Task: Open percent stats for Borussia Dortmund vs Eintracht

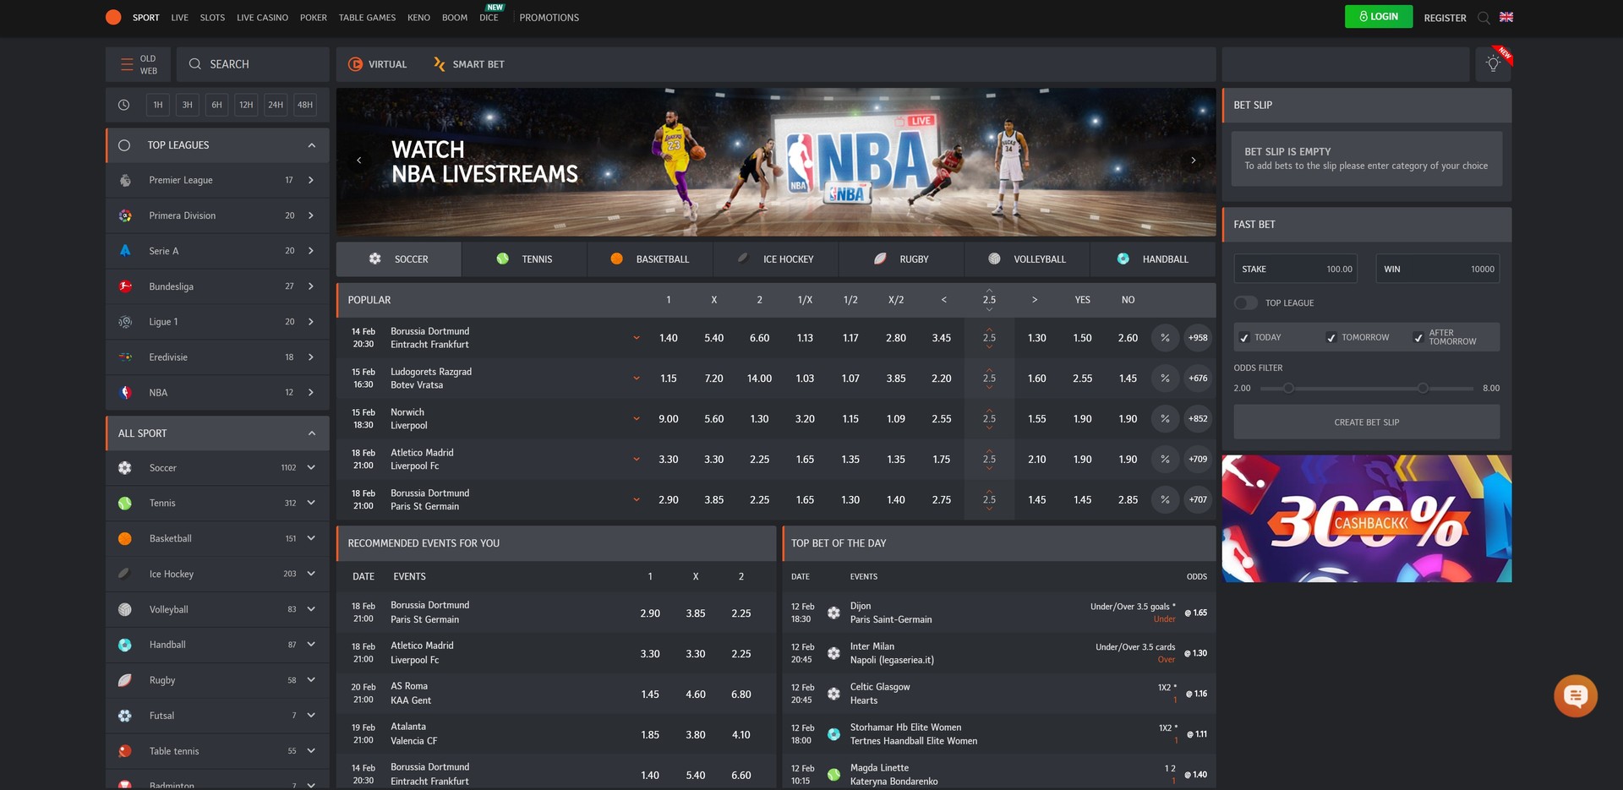Action: click(1165, 338)
